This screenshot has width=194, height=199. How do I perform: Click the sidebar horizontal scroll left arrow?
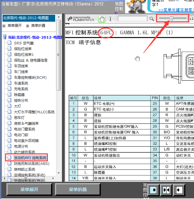[4, 178]
